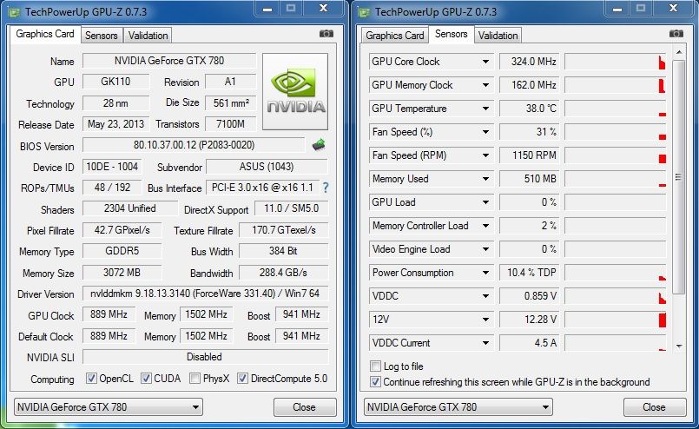Click the sensor list scrollbar down arrow

[x=677, y=346]
